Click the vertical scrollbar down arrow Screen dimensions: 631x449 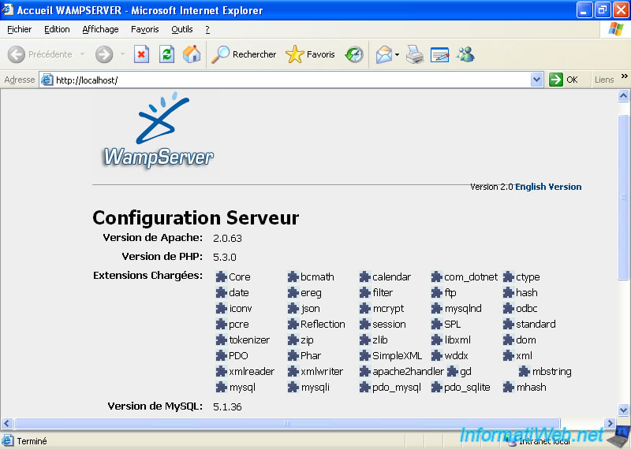[x=623, y=410]
